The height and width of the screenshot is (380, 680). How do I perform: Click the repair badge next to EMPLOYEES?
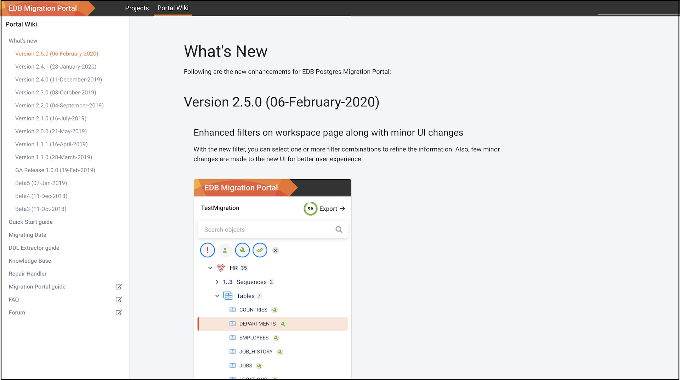[x=276, y=338]
